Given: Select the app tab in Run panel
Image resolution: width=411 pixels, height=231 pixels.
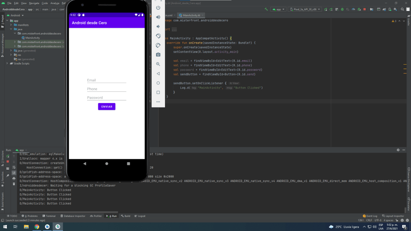Looking at the screenshot, I should 21,150.
